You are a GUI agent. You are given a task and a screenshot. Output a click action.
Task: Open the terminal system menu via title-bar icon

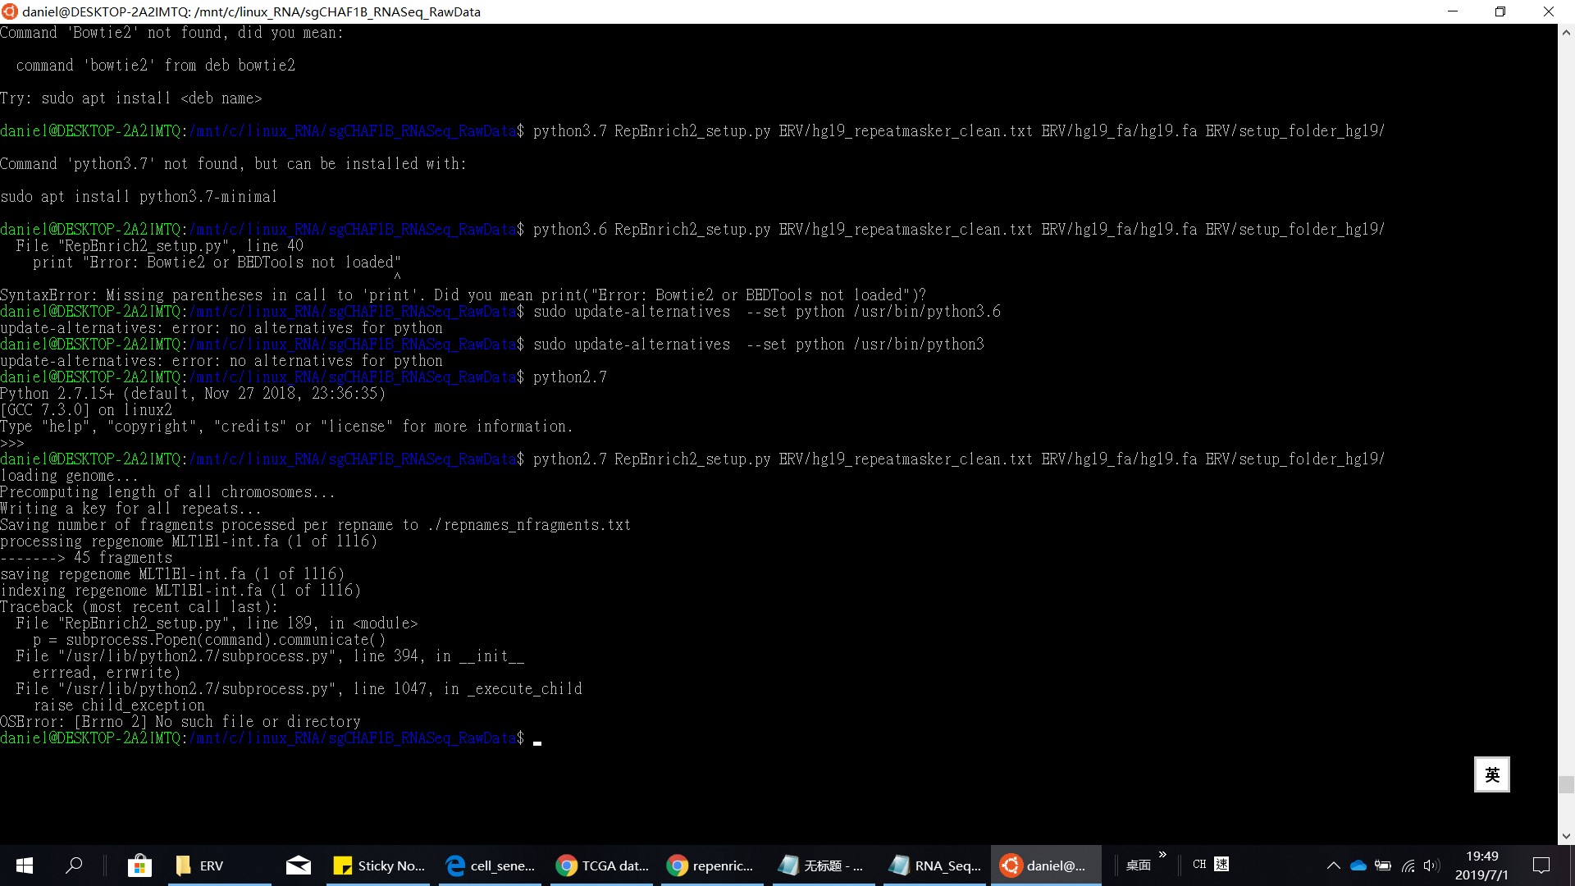(x=10, y=11)
